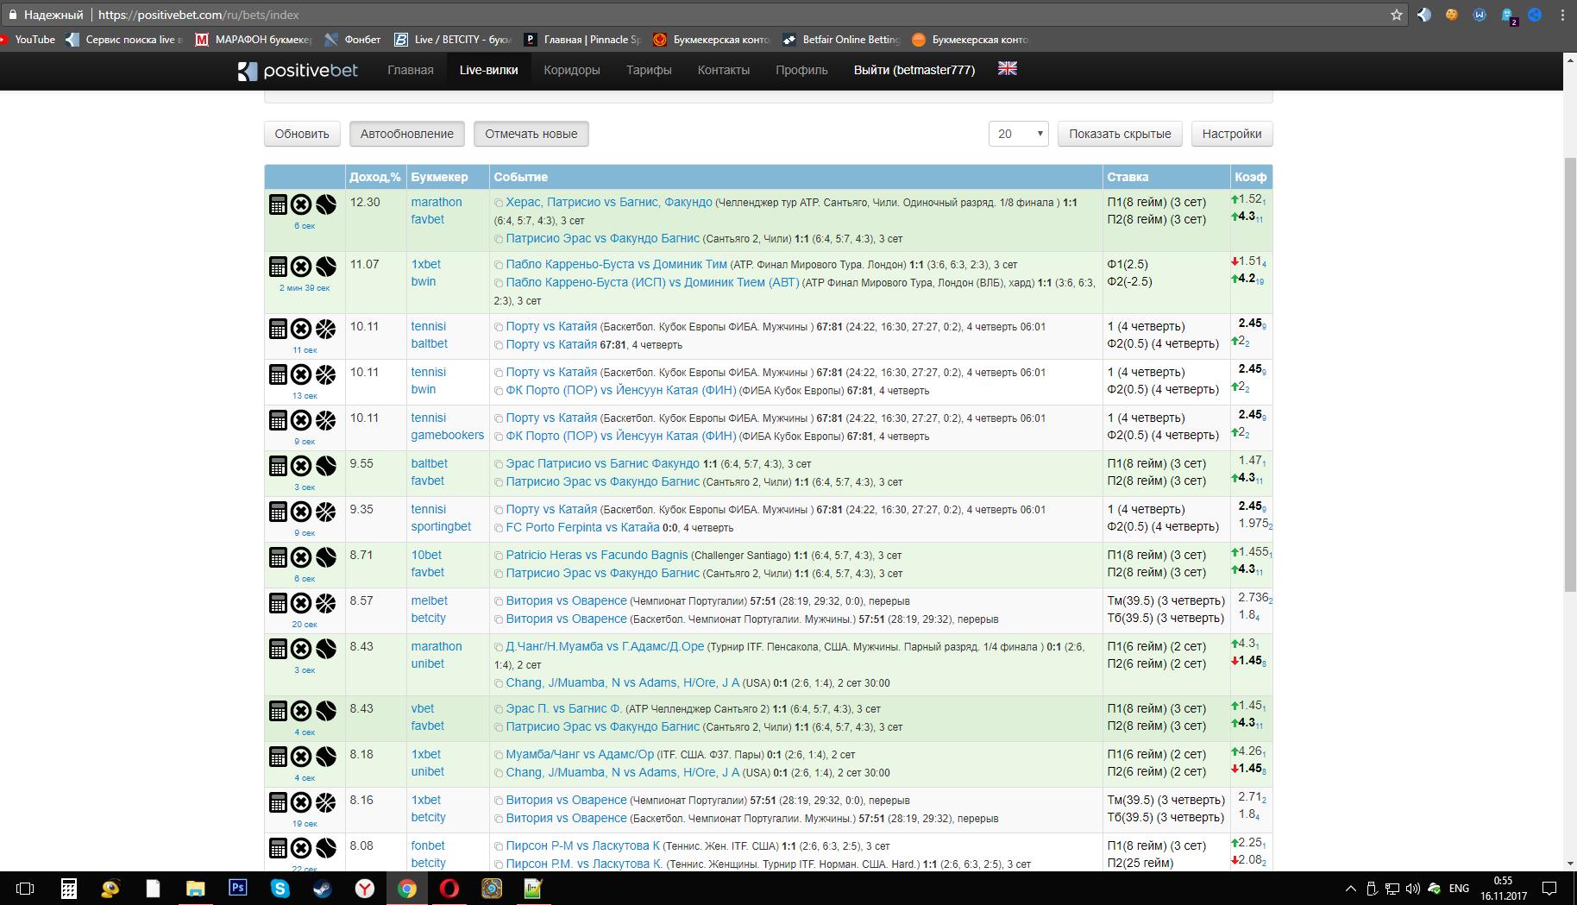Open calculator for the 12.30% marathon/favbet row

(x=278, y=204)
